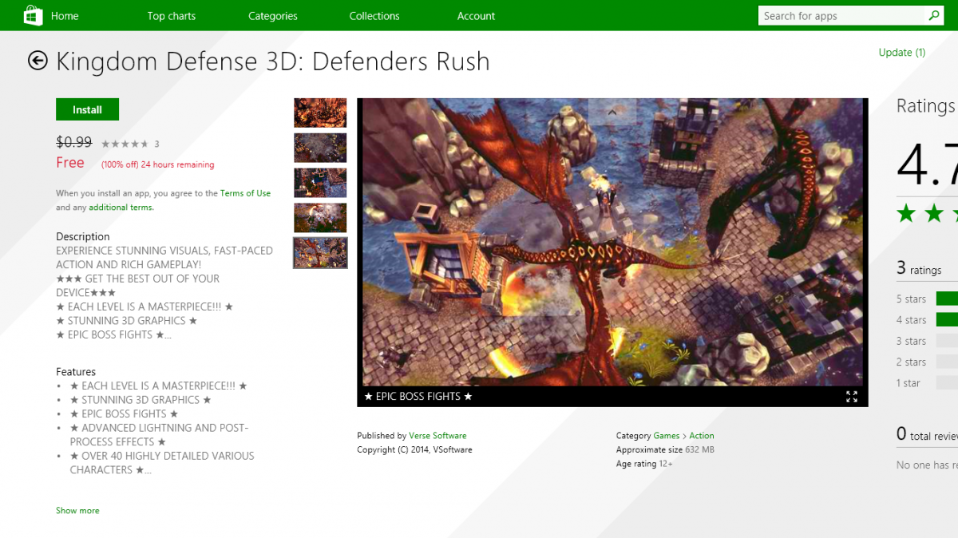Click the star rating beside the price
Screen dimensions: 958x538
[125, 144]
